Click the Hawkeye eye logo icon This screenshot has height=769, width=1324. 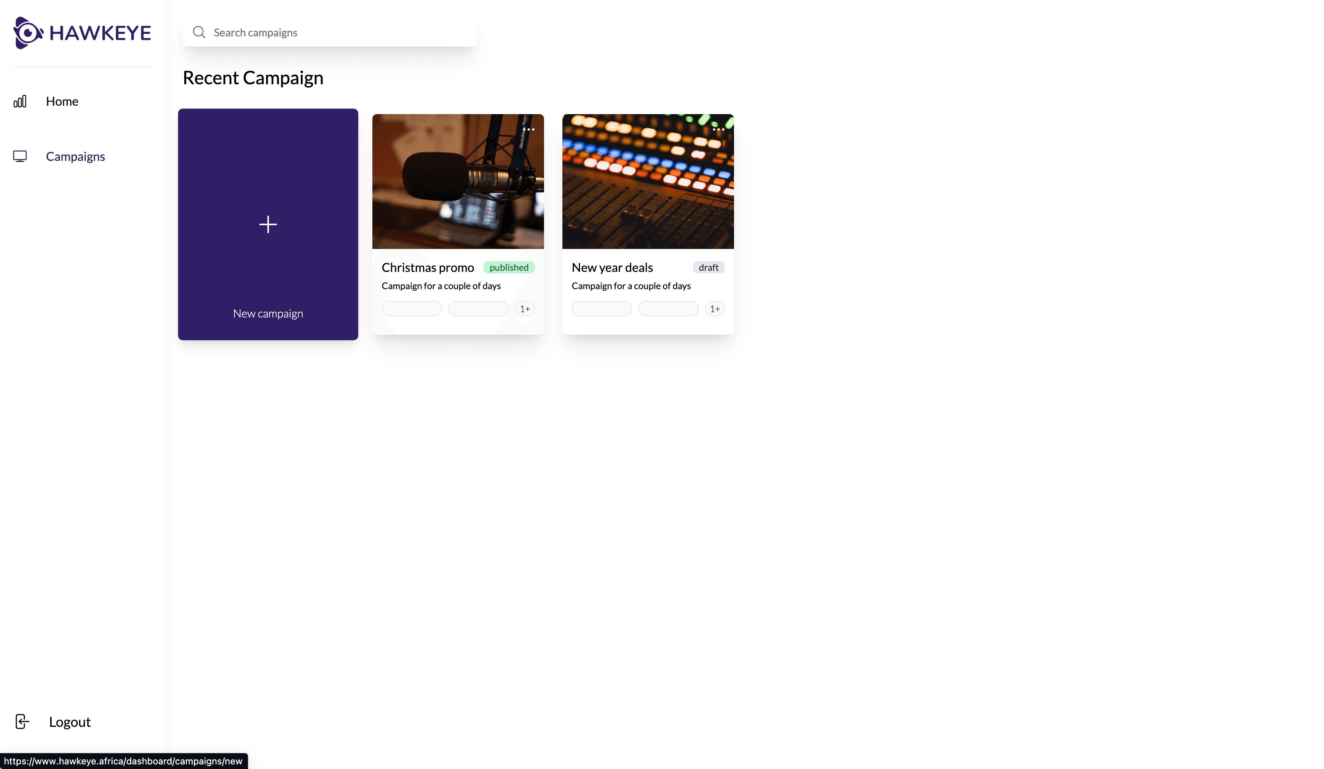(28, 33)
